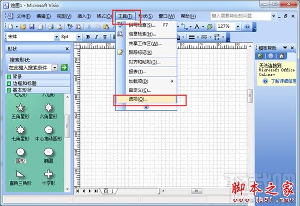Click the Spelling check toolbar icon

pos(70,27)
